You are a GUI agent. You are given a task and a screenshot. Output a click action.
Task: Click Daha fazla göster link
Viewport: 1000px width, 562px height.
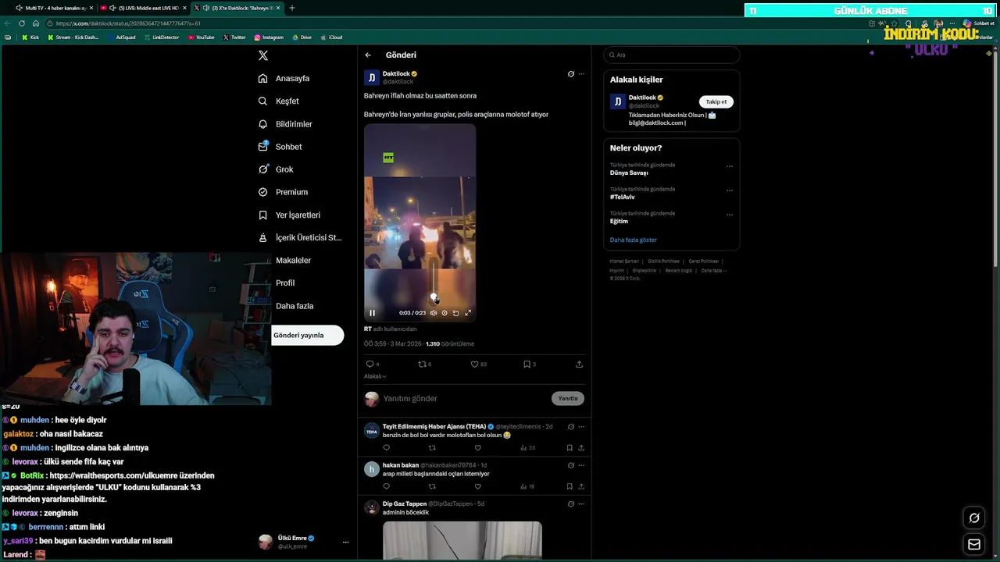(x=634, y=240)
